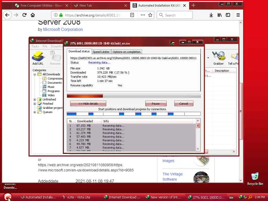Select Documents category in IDM tree

52,83
